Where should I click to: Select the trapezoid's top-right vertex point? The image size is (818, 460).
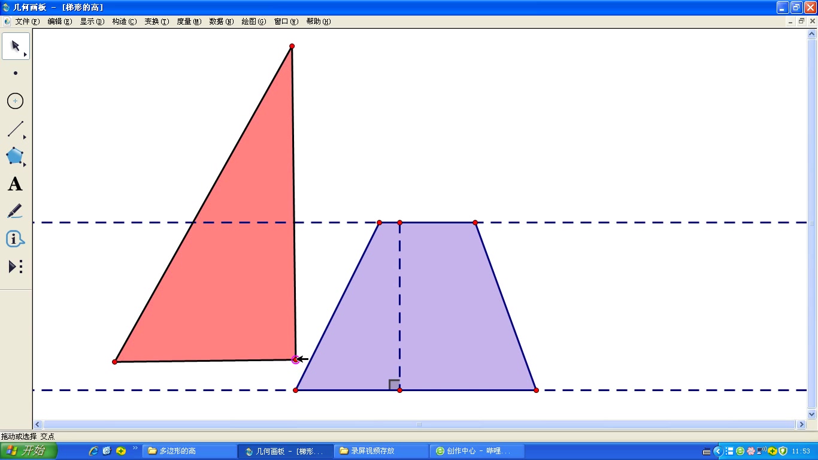475,223
